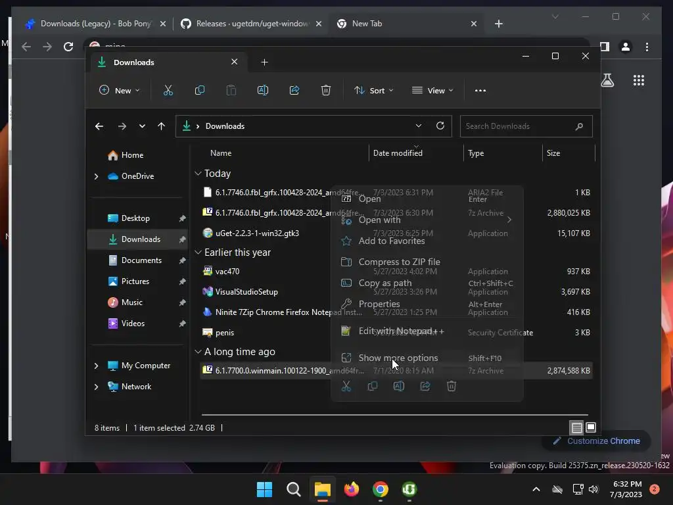
Task: Choose Edit with Notepad++
Action: click(x=427, y=331)
